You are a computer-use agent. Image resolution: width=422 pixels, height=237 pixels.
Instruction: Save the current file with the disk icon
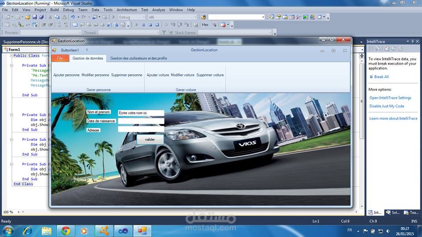[x=34, y=17]
